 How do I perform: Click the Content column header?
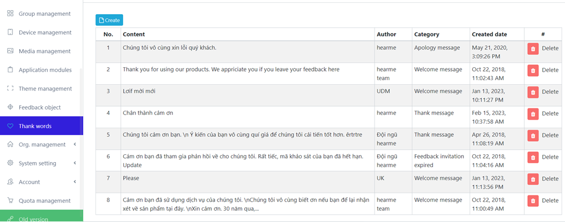coord(134,34)
